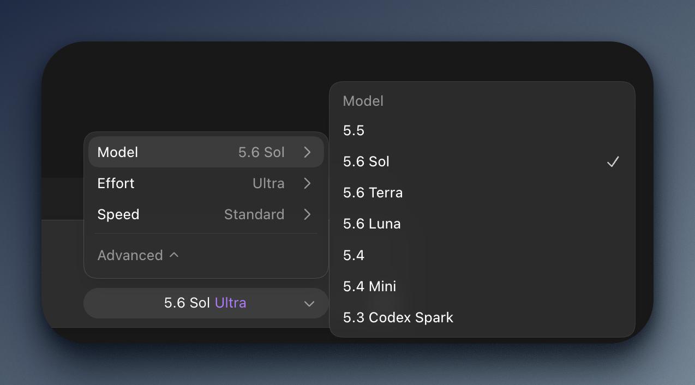
Task: Open the 5.6 Sol Ultra model selector
Action: coord(206,303)
